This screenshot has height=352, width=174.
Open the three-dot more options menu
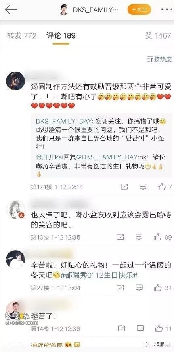pyautogui.click(x=167, y=10)
